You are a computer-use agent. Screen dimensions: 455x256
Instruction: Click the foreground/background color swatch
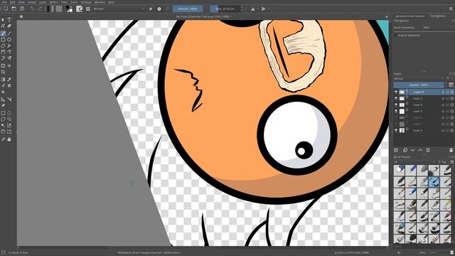69,9
